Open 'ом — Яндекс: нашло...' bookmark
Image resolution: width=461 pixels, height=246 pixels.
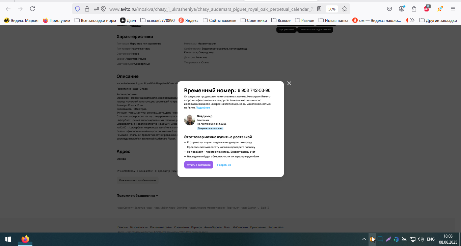coord(377,21)
